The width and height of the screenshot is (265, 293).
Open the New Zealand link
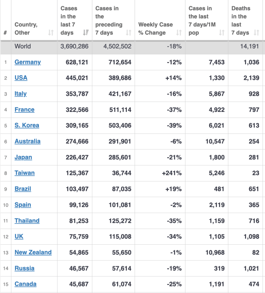[33, 252]
